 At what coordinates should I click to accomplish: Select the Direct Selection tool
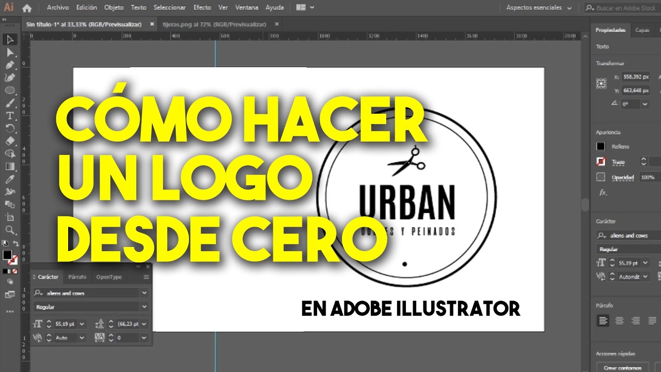(10, 53)
